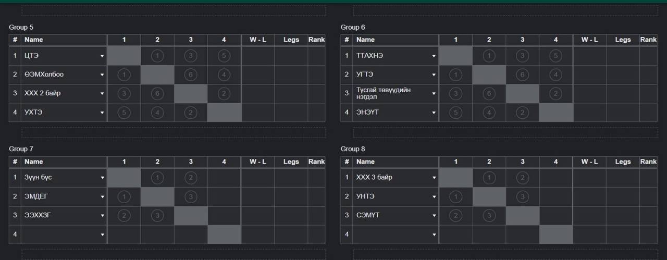Screen dimensions: 667x260
Task: Click the Group 8 heading text
Action: click(x=353, y=149)
